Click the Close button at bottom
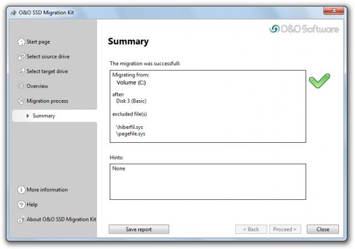The height and width of the screenshot is (249, 355). (323, 229)
